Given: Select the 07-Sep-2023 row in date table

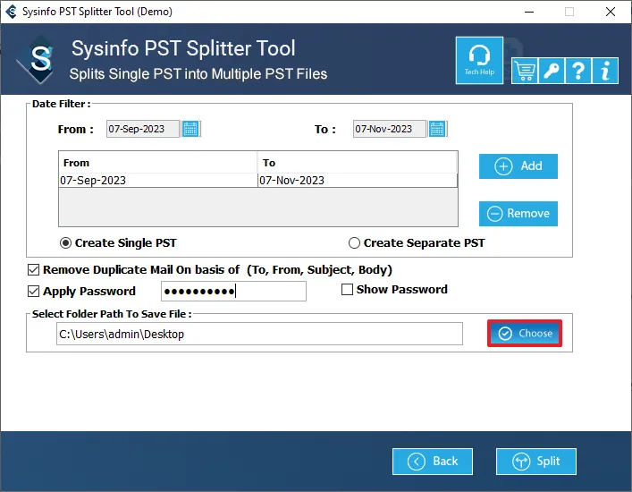Looking at the screenshot, I should click(157, 180).
